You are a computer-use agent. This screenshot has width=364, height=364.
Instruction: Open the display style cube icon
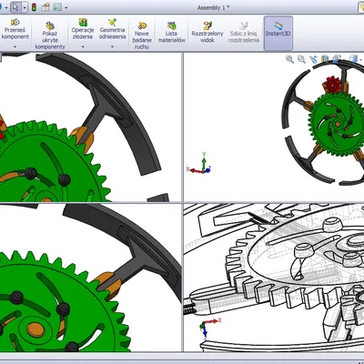[353, 59]
